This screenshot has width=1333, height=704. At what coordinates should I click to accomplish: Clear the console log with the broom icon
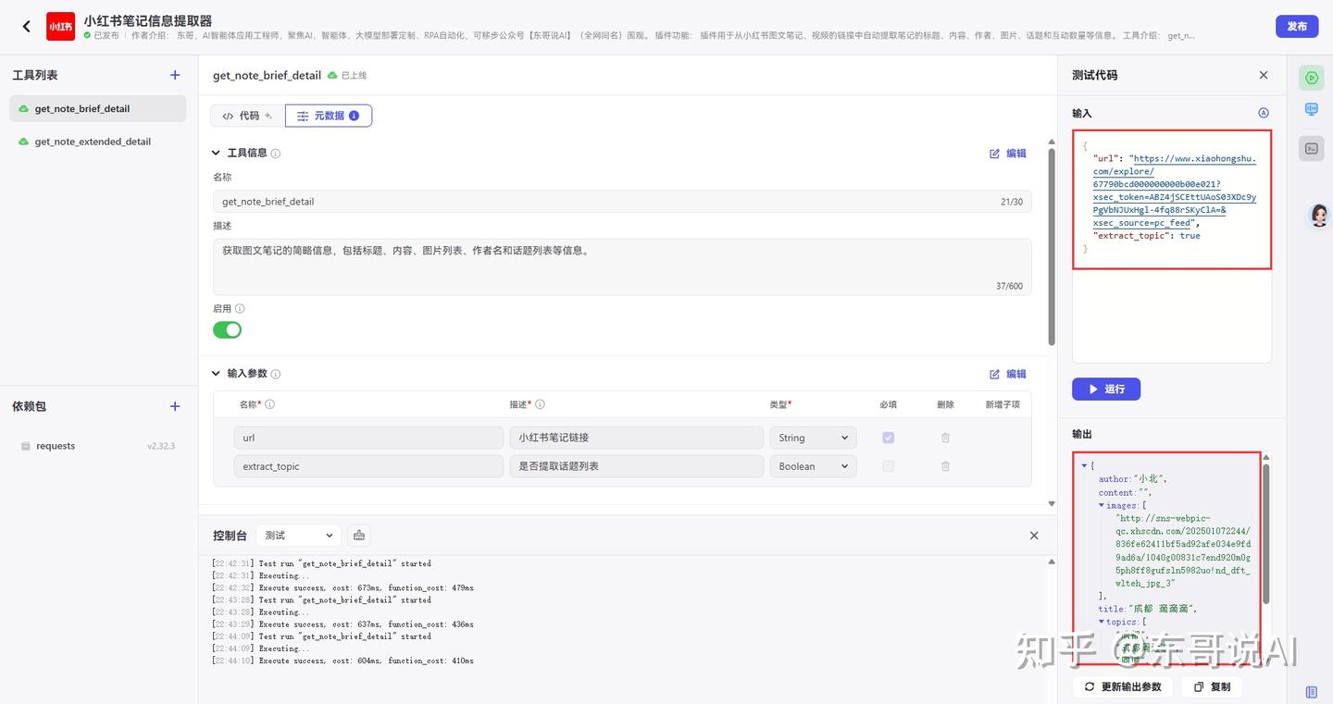359,536
